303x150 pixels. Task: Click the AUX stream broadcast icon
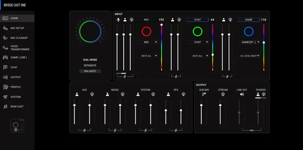click(92, 95)
